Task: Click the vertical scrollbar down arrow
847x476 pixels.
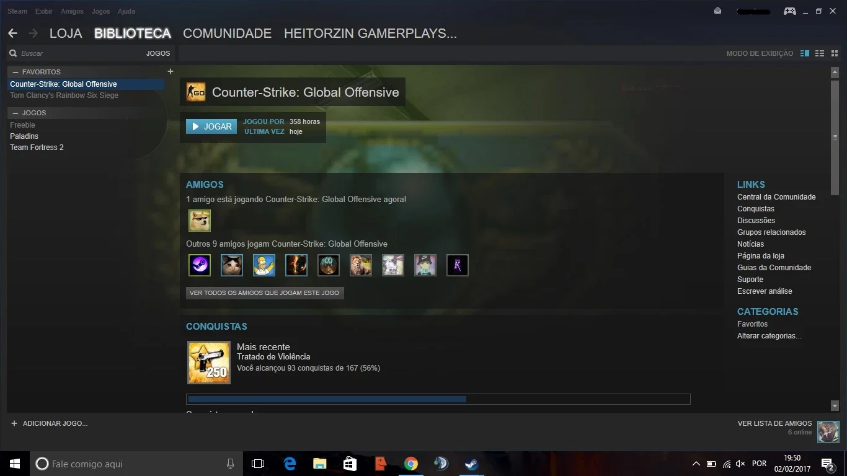Action: pyautogui.click(x=835, y=406)
